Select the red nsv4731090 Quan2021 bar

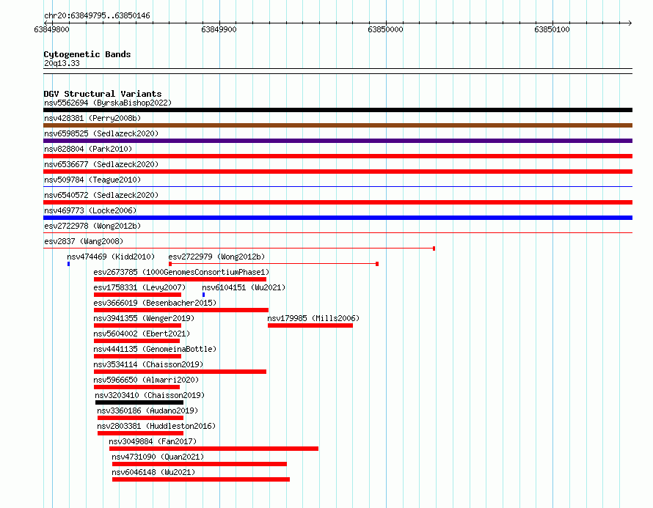[200, 464]
